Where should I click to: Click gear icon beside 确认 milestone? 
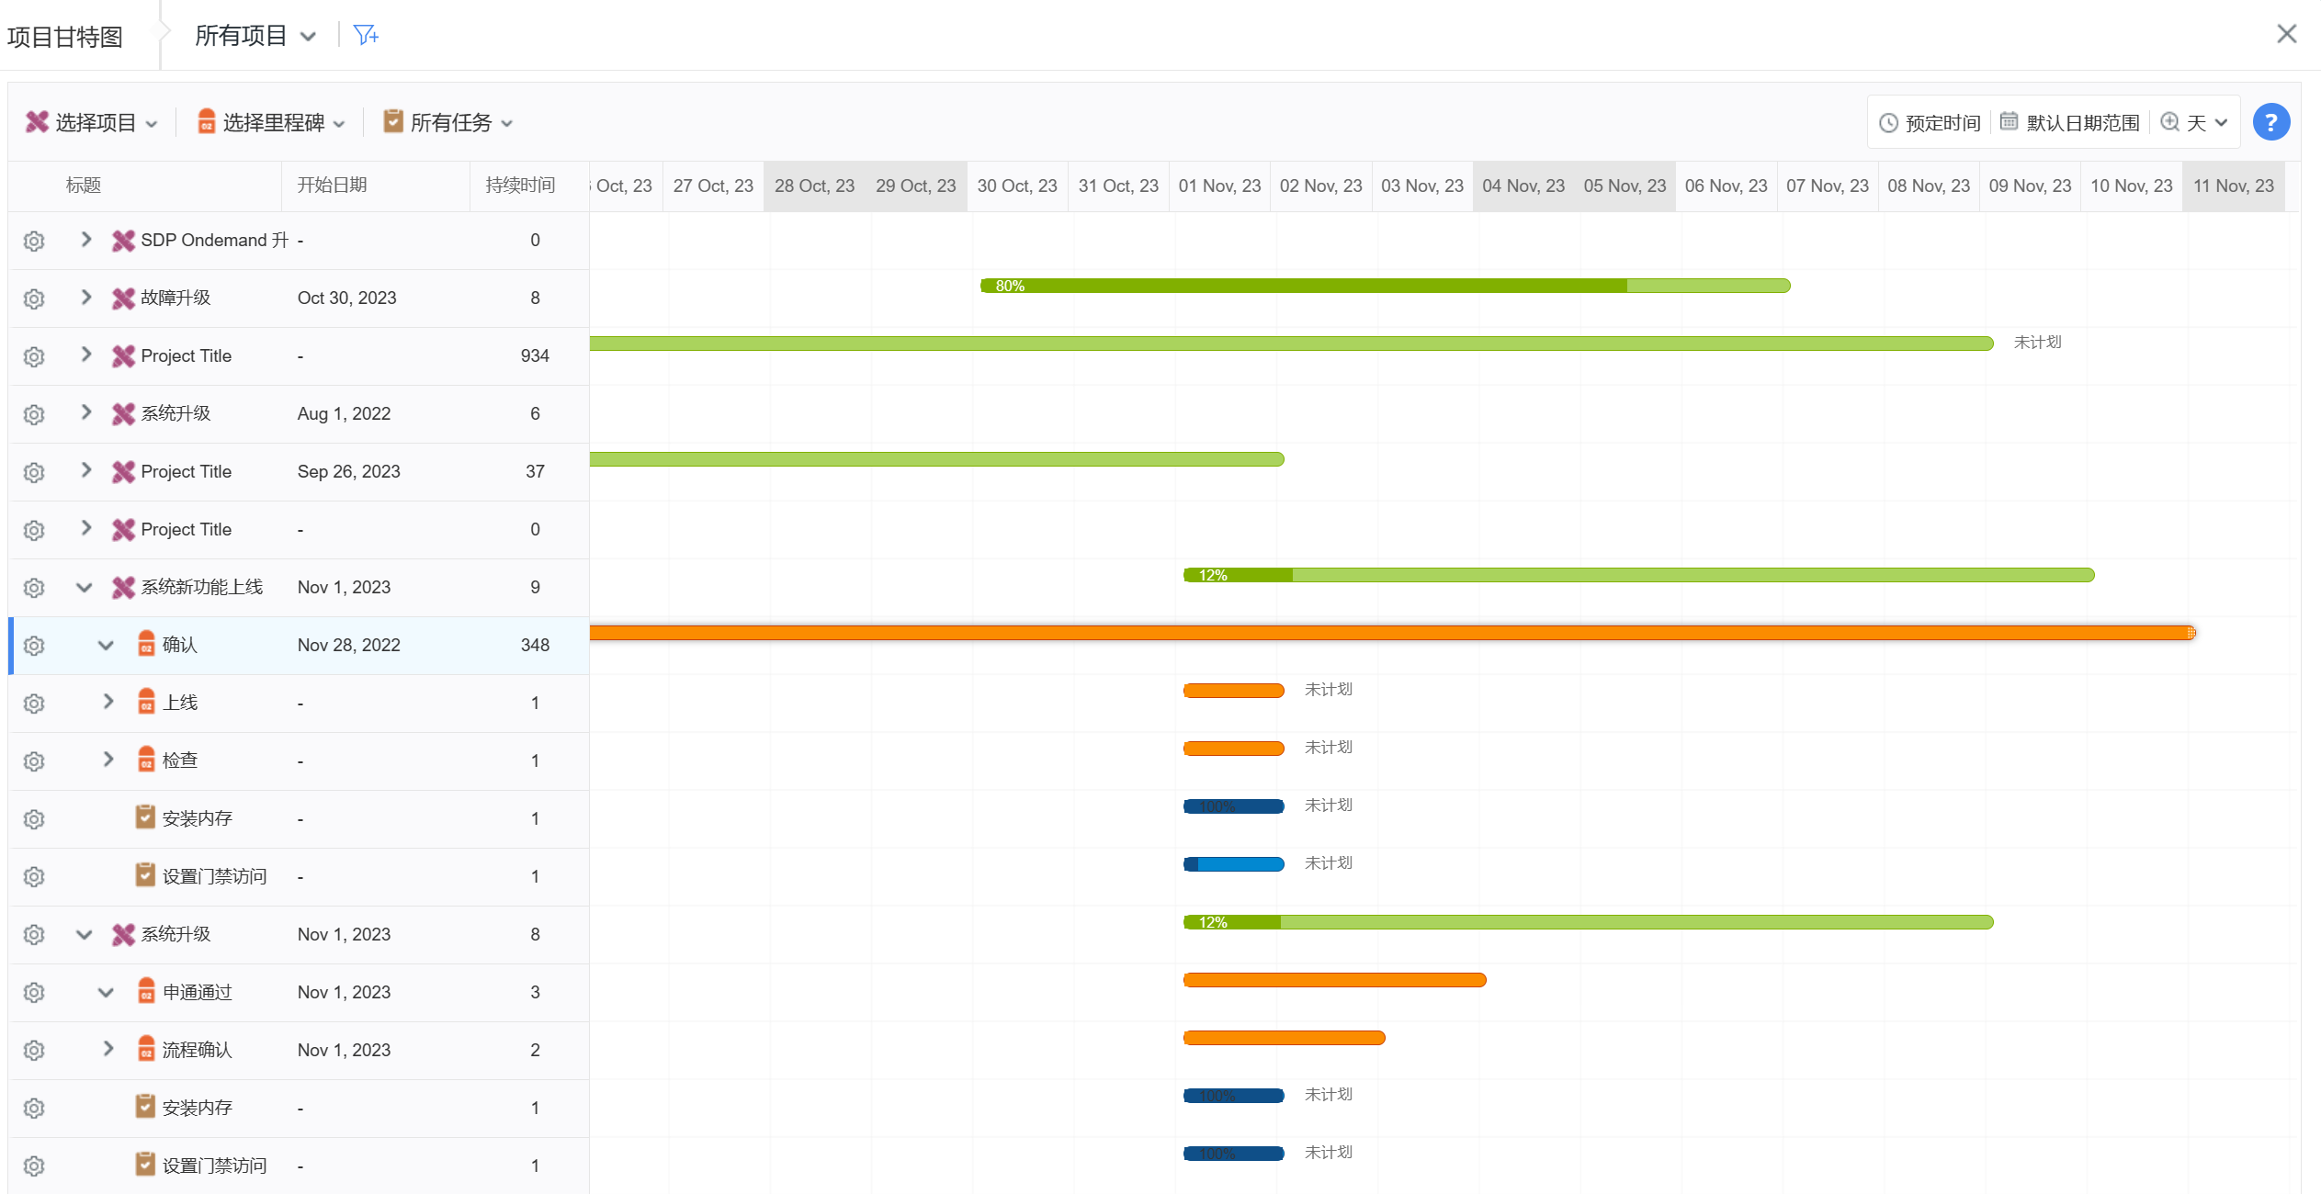[x=34, y=646]
